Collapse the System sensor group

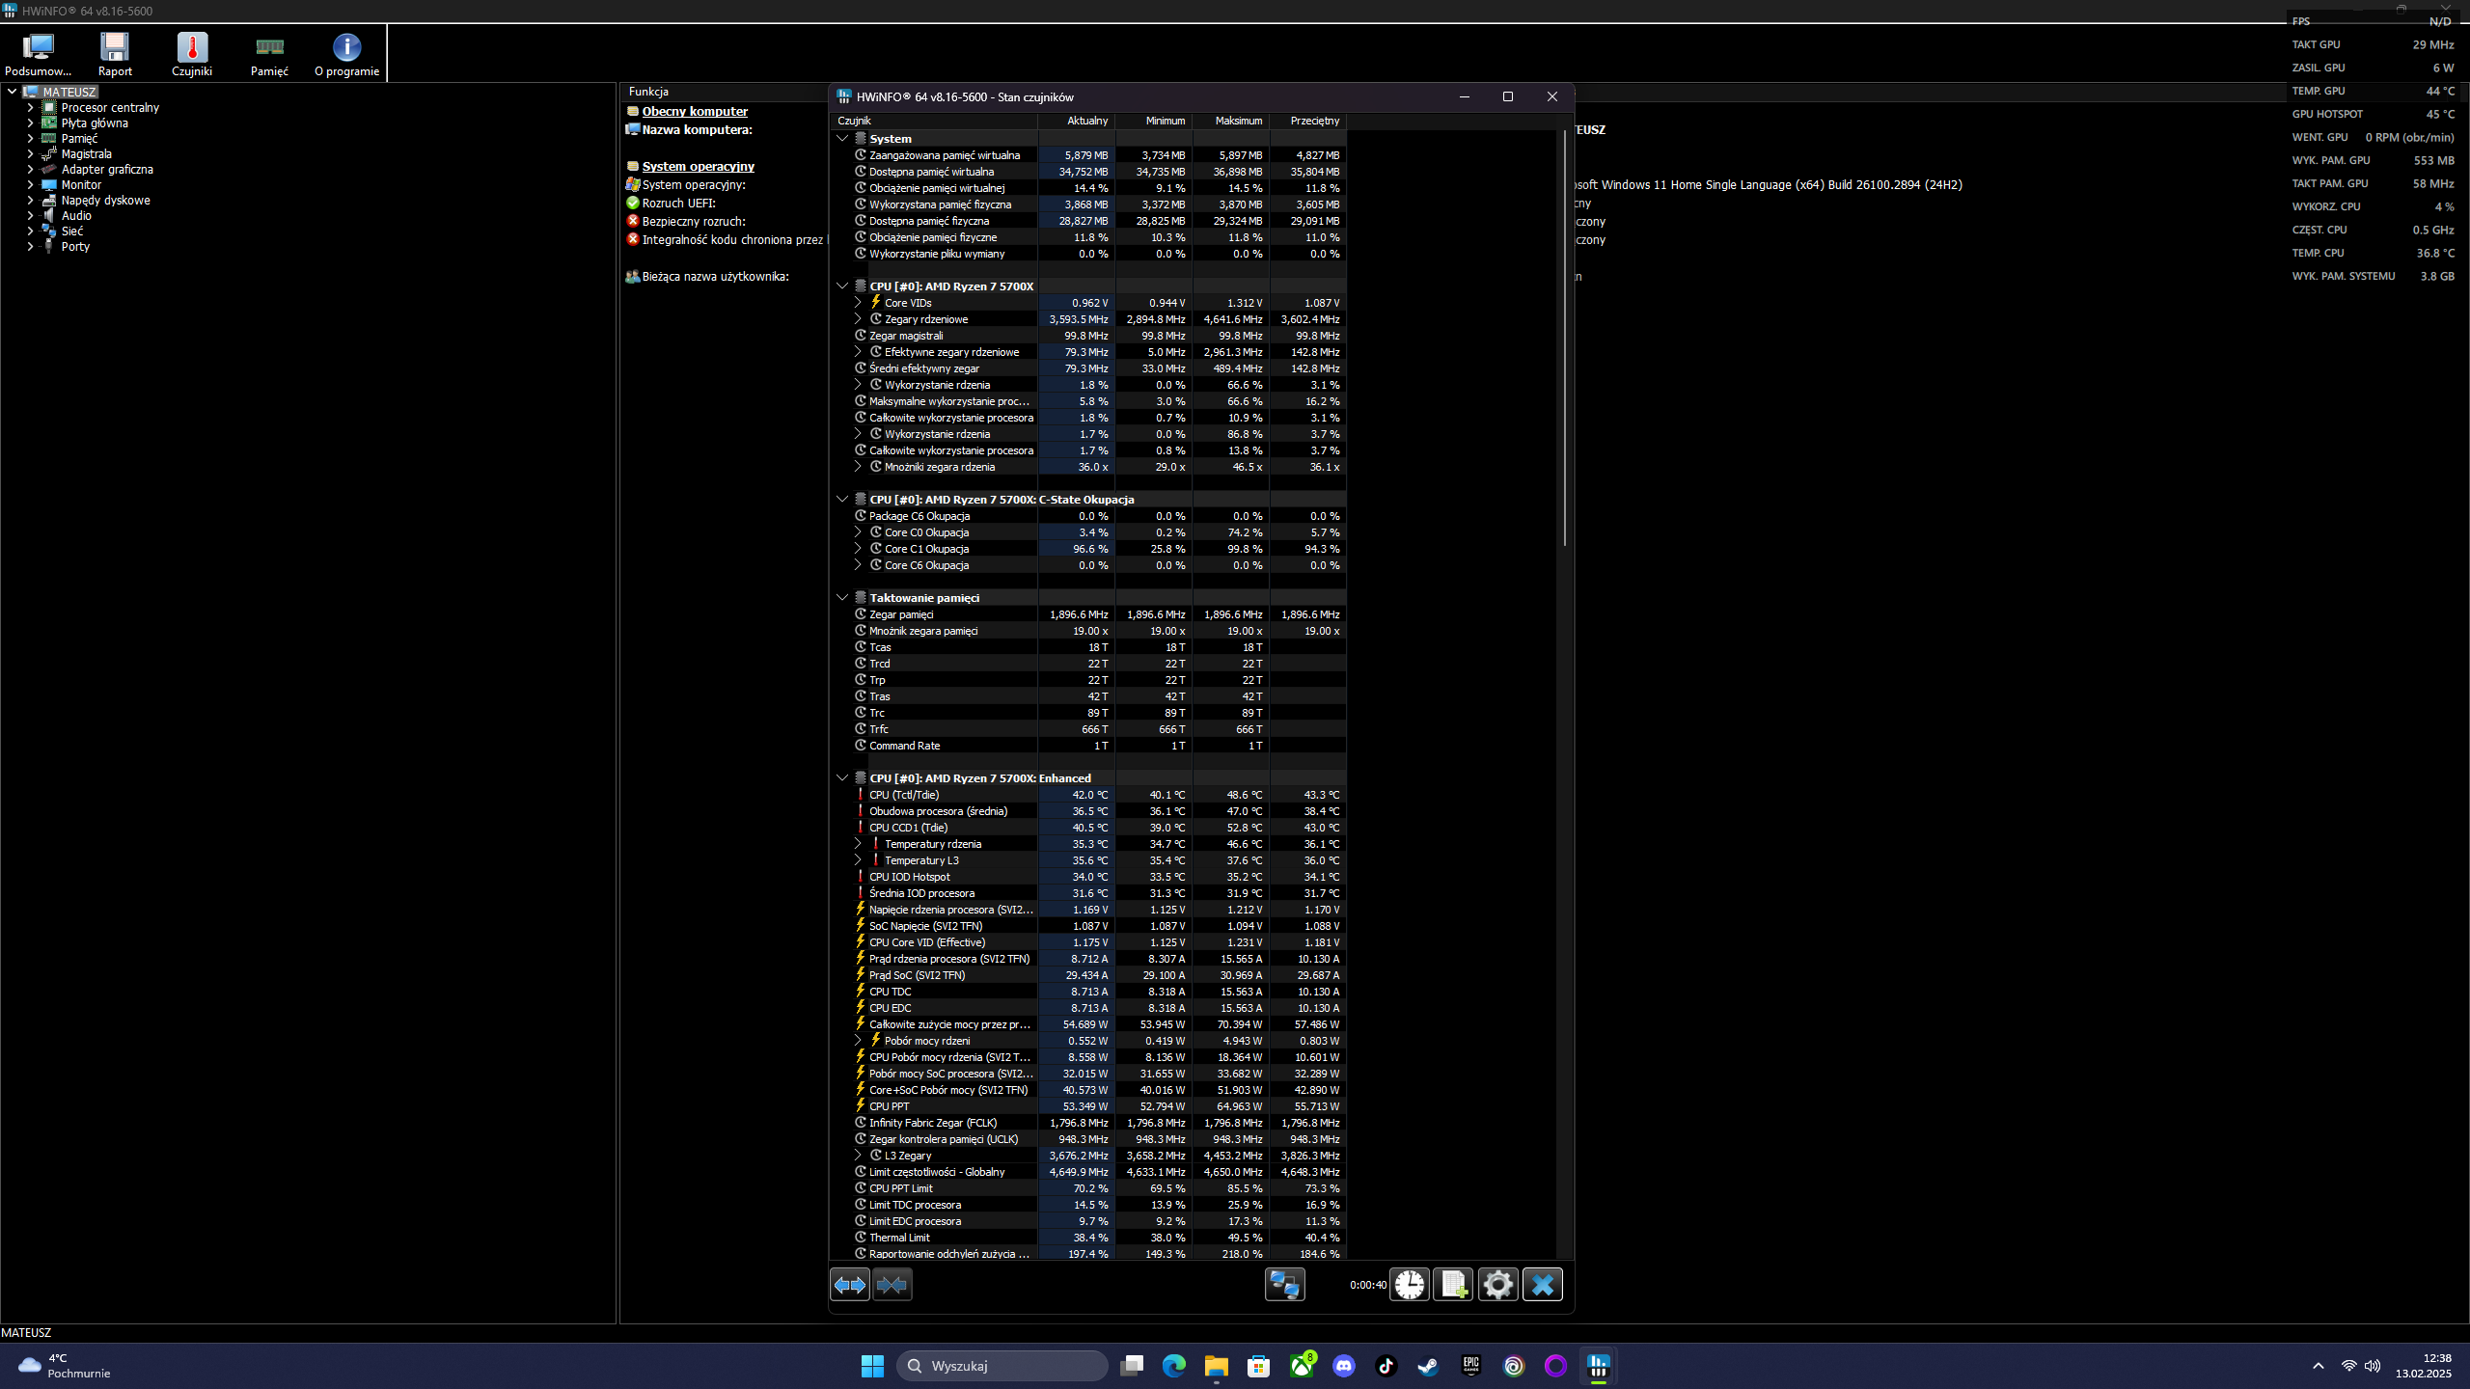tap(842, 139)
